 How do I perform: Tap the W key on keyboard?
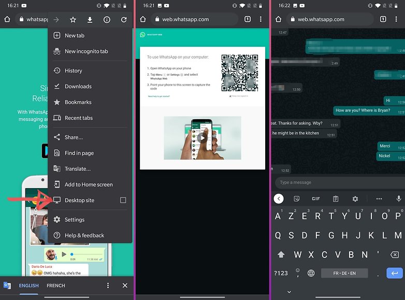point(298,255)
